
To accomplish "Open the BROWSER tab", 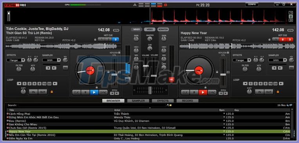I will tap(113, 101).
